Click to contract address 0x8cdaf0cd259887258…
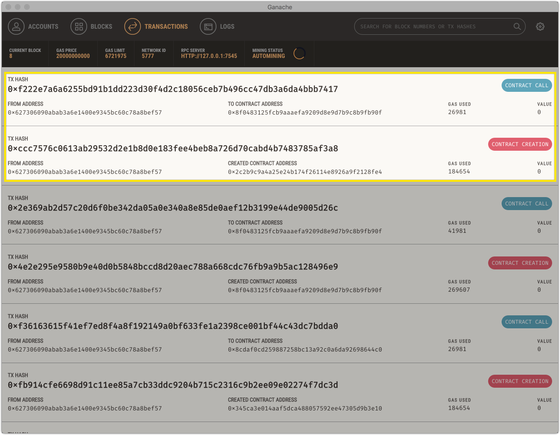Image resolution: width=560 pixels, height=435 pixels. 305,350
